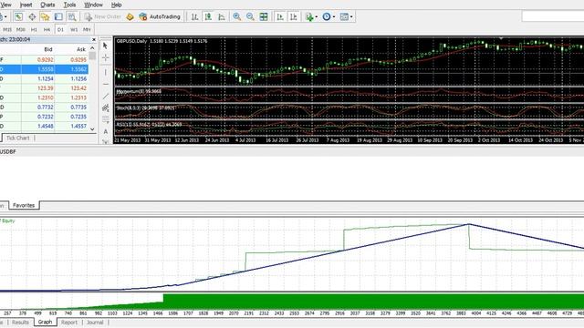Close the Market Watch panel
Viewport: 584px width, 328px height.
(94, 39)
